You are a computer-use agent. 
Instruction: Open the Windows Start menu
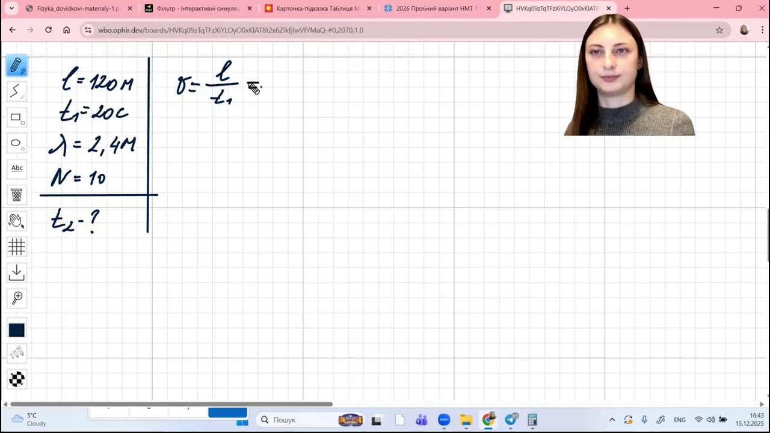[242, 420]
